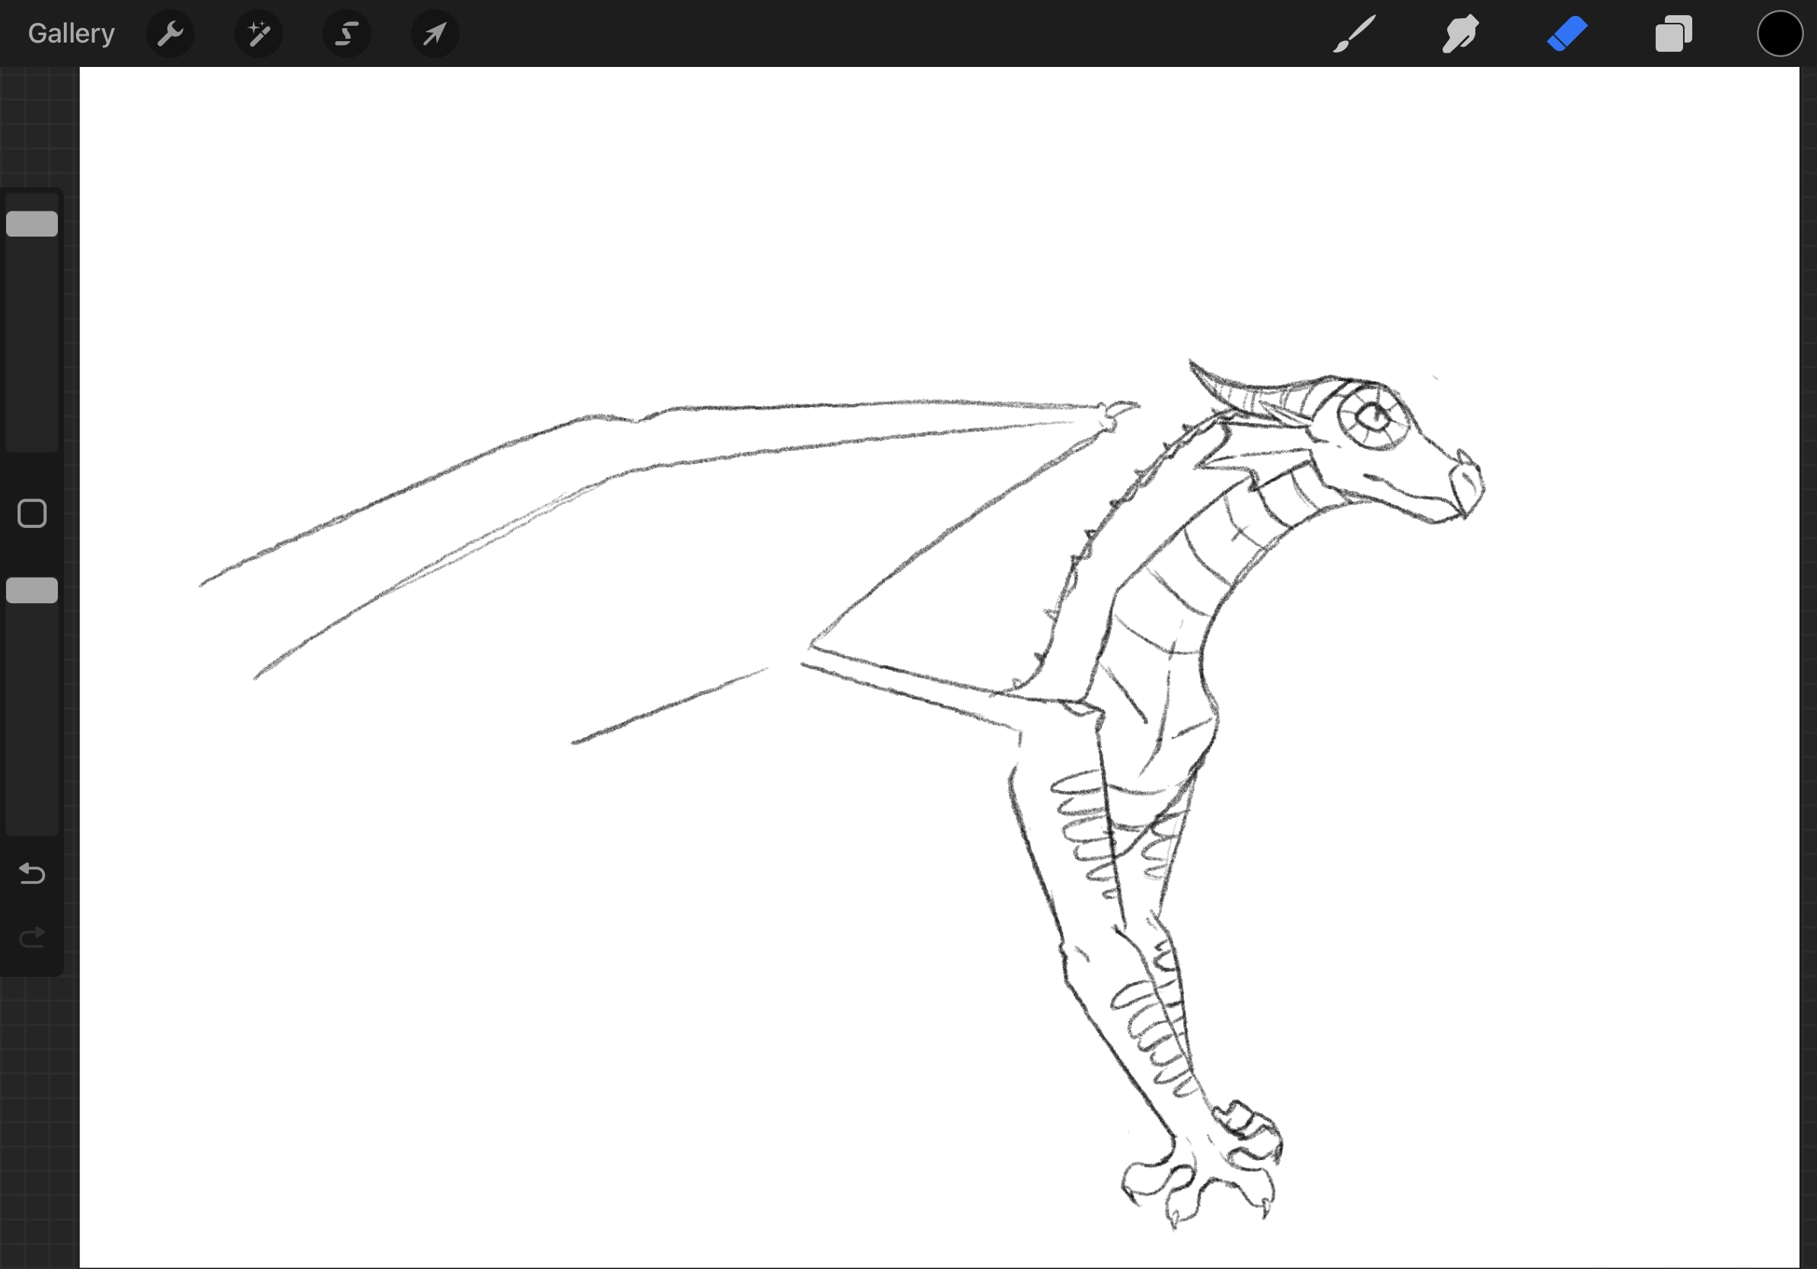Tap the claw at the wing joint tip

coord(1120,410)
